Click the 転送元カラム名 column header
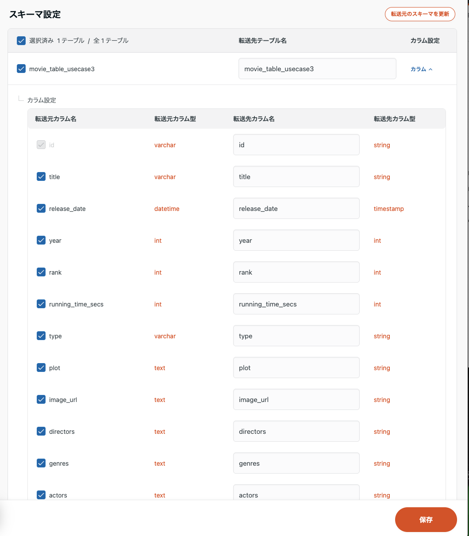Viewport: 469px width, 536px height. click(56, 119)
